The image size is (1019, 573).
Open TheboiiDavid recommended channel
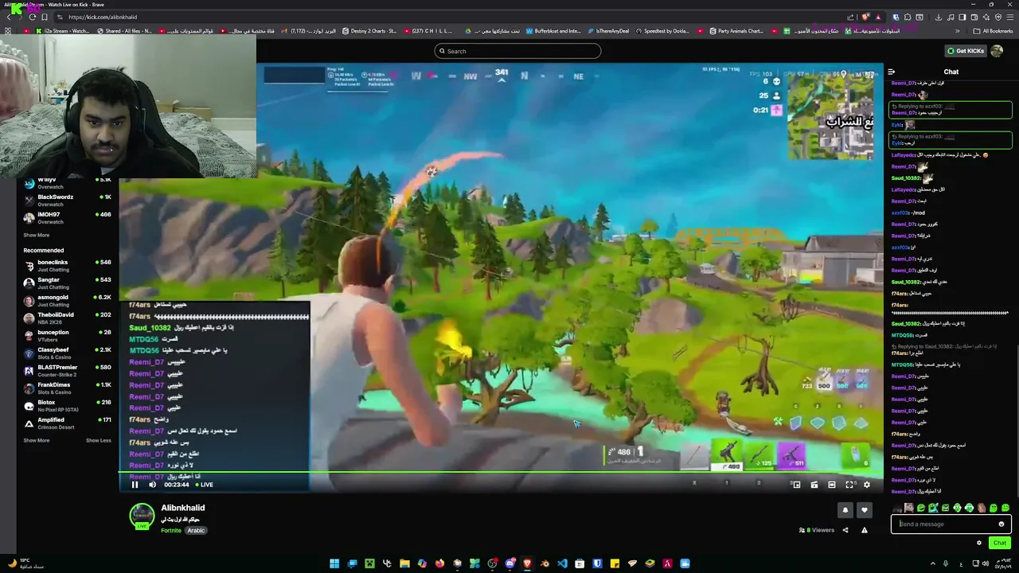click(x=68, y=318)
